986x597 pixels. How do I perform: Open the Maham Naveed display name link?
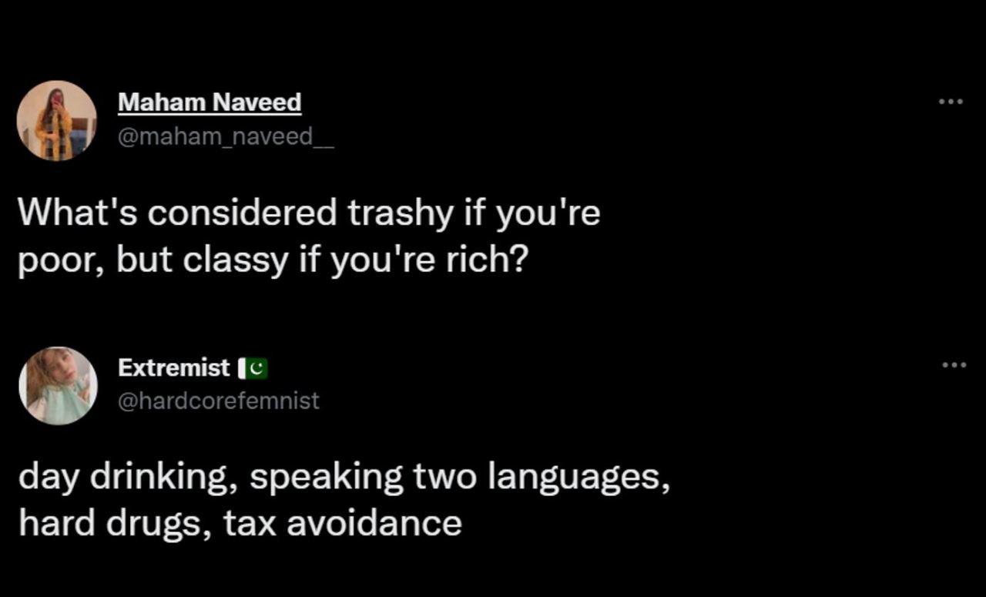pyautogui.click(x=210, y=102)
